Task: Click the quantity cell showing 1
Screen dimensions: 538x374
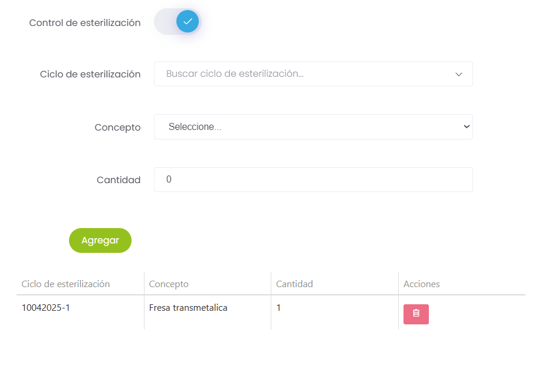Action: coord(278,307)
